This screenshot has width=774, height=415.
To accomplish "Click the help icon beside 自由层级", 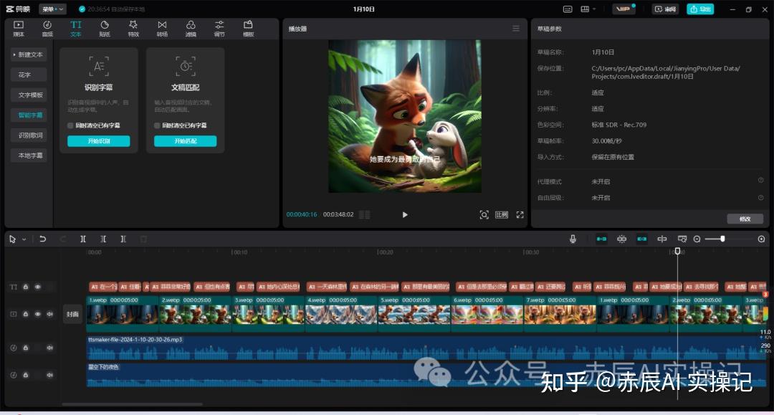I will point(760,197).
